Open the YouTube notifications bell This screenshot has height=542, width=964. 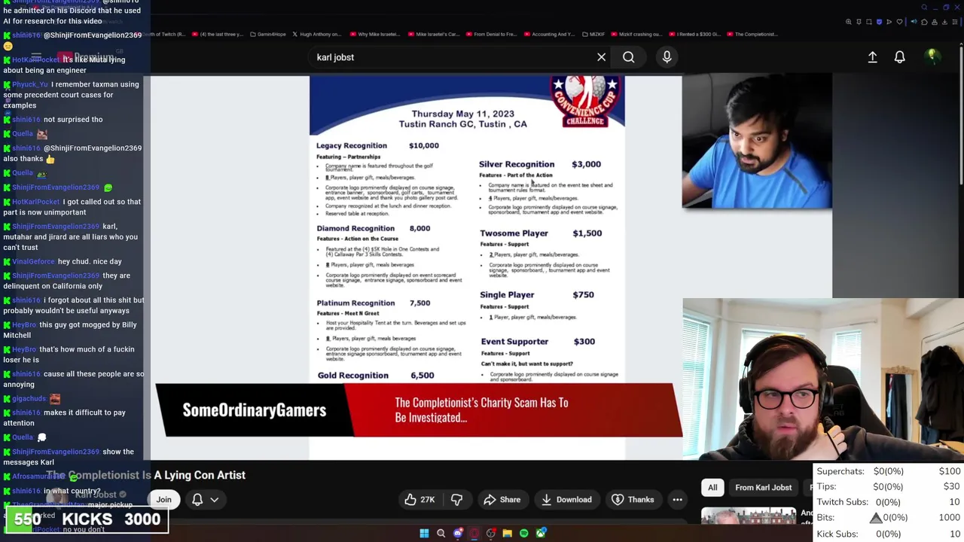point(899,57)
